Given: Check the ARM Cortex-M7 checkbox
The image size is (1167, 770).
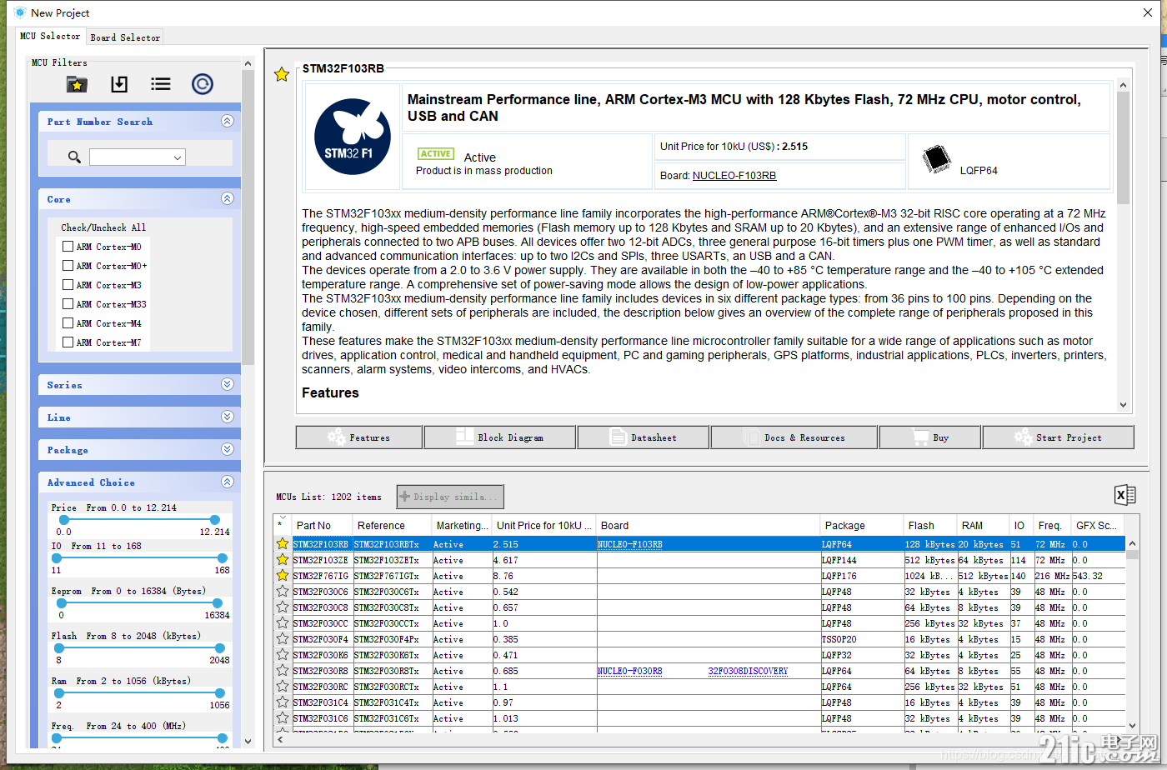Looking at the screenshot, I should click(68, 342).
